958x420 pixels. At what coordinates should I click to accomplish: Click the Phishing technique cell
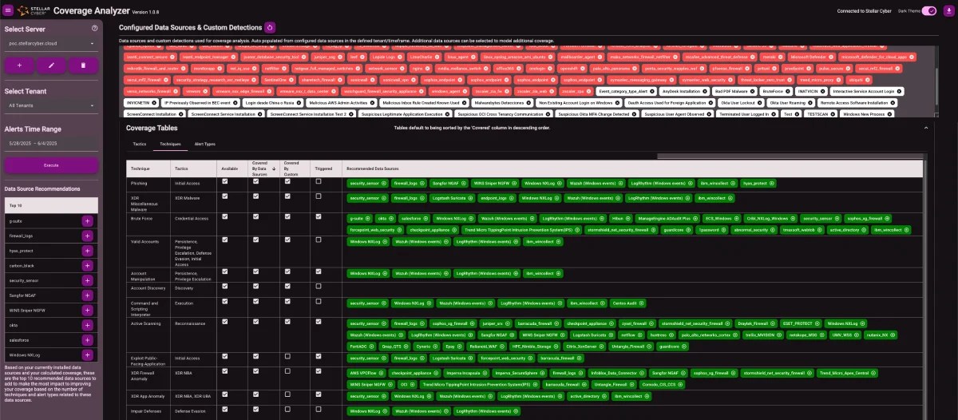148,183
